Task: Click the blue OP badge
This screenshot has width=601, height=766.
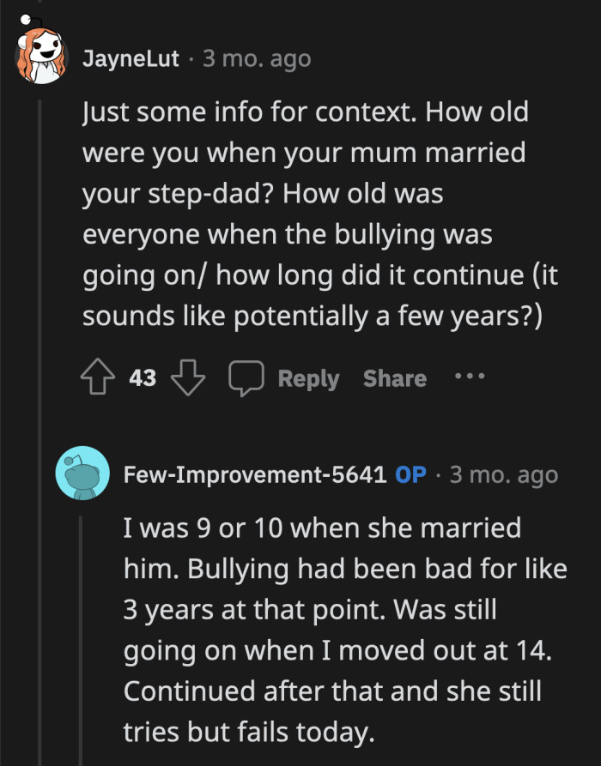Action: coord(410,474)
